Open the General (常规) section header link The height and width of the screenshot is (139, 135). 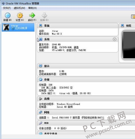pos(47,26)
